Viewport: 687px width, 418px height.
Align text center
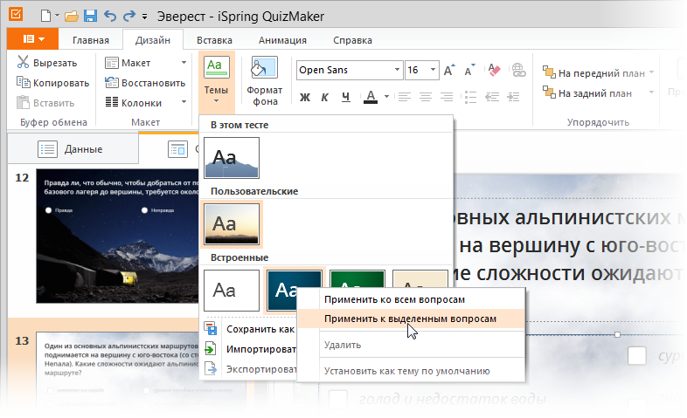click(x=426, y=97)
